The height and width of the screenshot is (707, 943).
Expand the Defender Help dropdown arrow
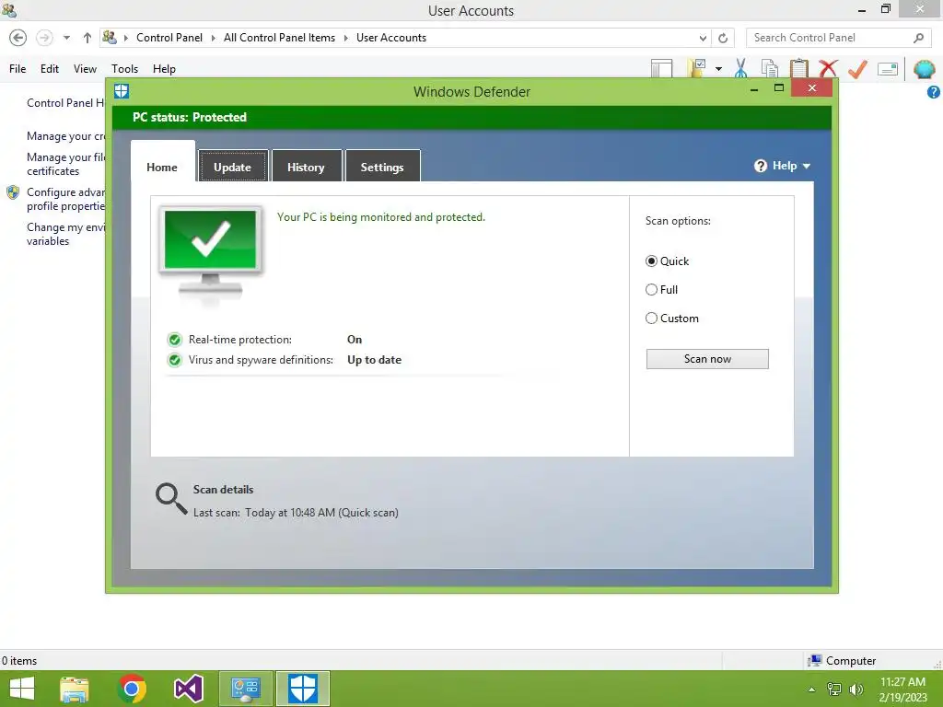[807, 167]
